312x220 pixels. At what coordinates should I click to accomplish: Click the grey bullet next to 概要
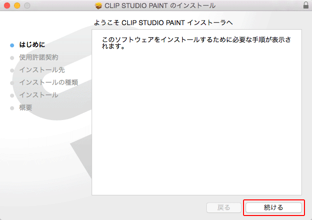pyautogui.click(x=12, y=108)
